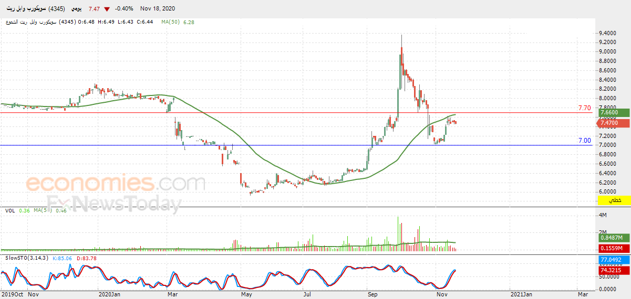Select the blue 7.00 support line label
Viewport: 631px width, 299px height.
(584, 141)
